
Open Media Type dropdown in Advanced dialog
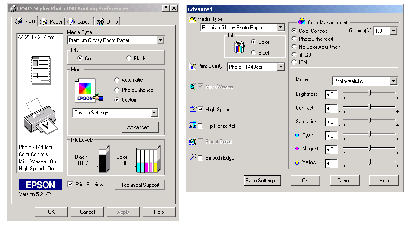click(281, 27)
